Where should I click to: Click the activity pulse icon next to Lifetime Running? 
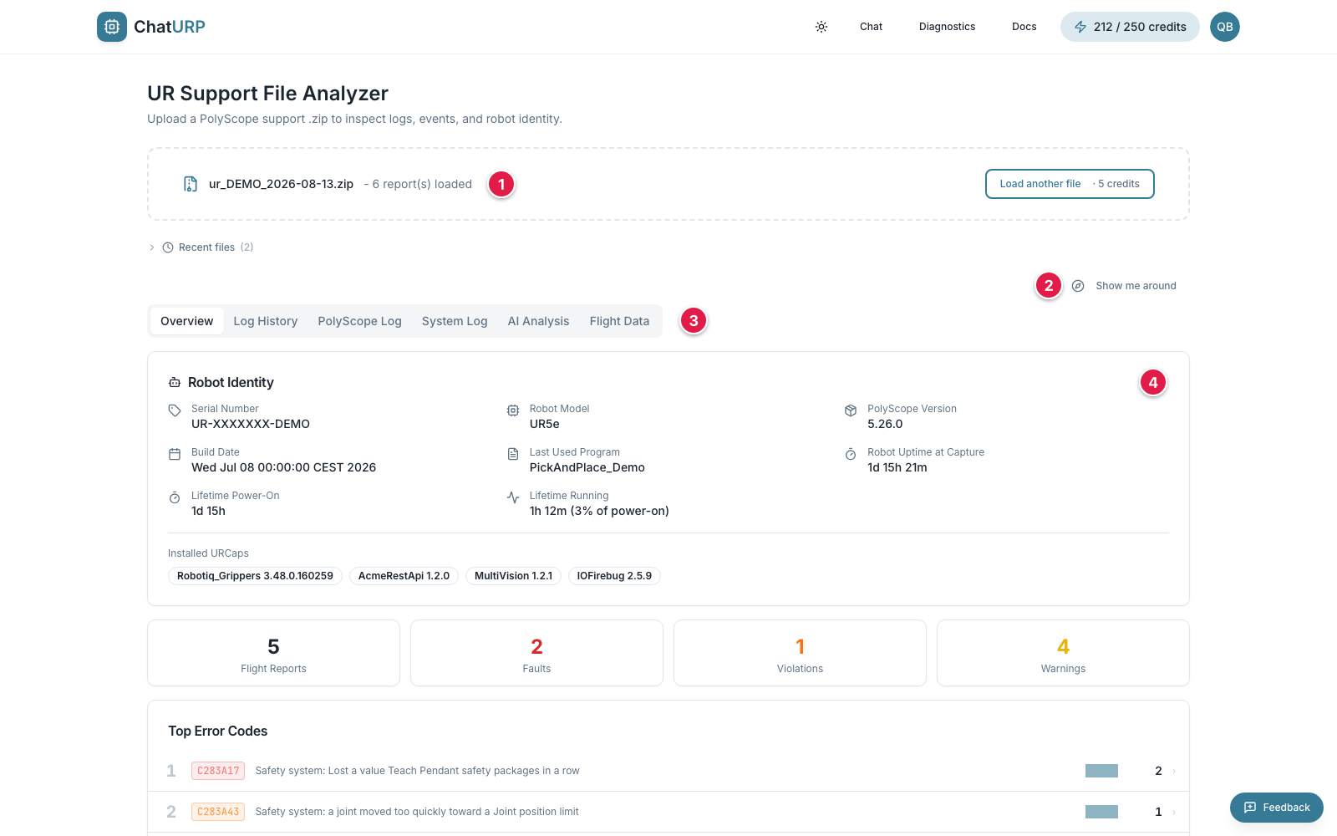coord(513,497)
